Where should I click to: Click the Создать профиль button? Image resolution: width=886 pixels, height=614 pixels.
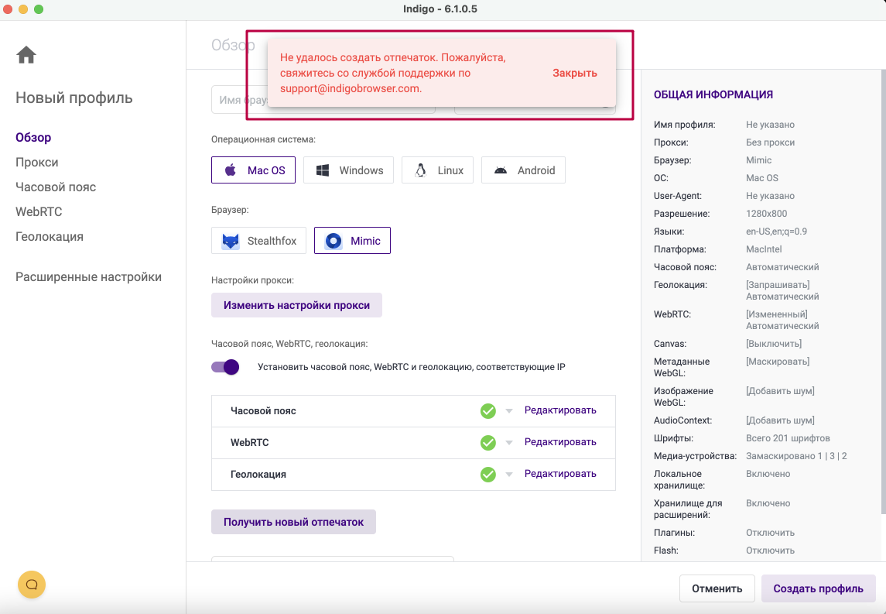[x=818, y=588]
